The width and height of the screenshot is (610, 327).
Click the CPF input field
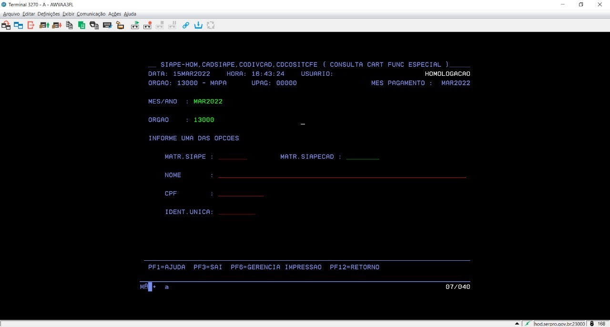[241, 194]
